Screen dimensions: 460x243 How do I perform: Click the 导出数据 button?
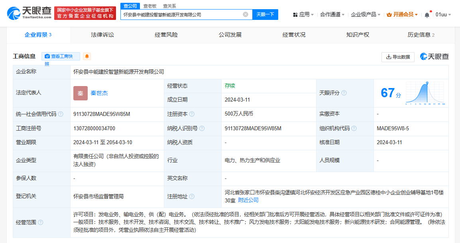(x=398, y=57)
